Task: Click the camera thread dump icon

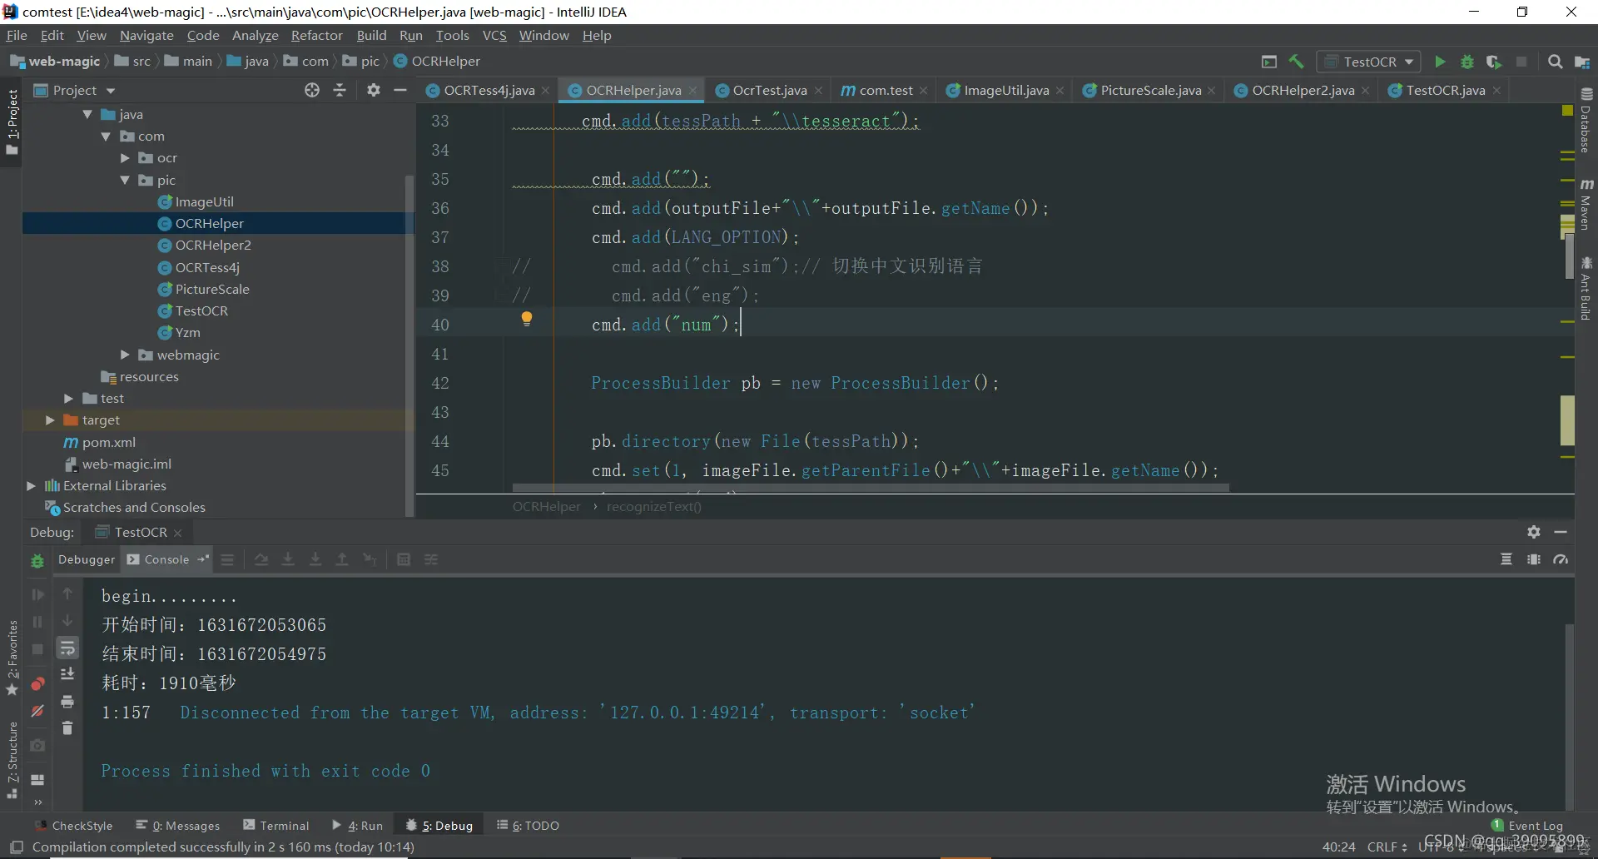Action: pos(37,746)
